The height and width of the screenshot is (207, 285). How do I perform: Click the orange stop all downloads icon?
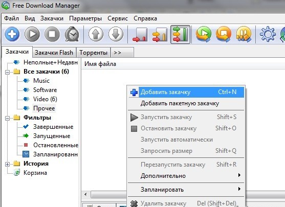point(224,34)
